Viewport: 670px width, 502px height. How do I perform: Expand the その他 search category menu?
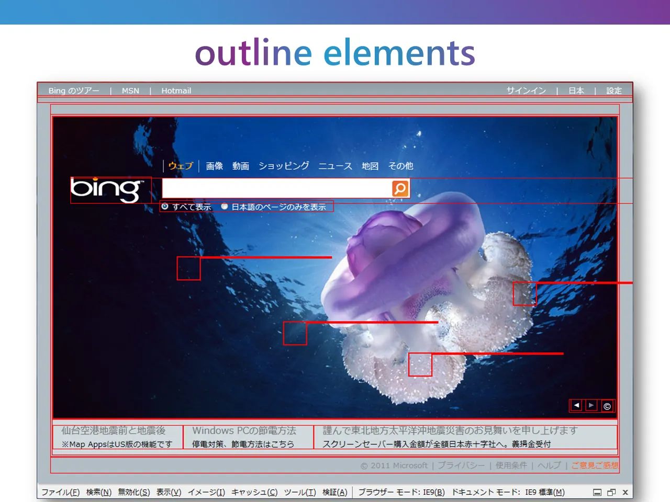click(400, 166)
